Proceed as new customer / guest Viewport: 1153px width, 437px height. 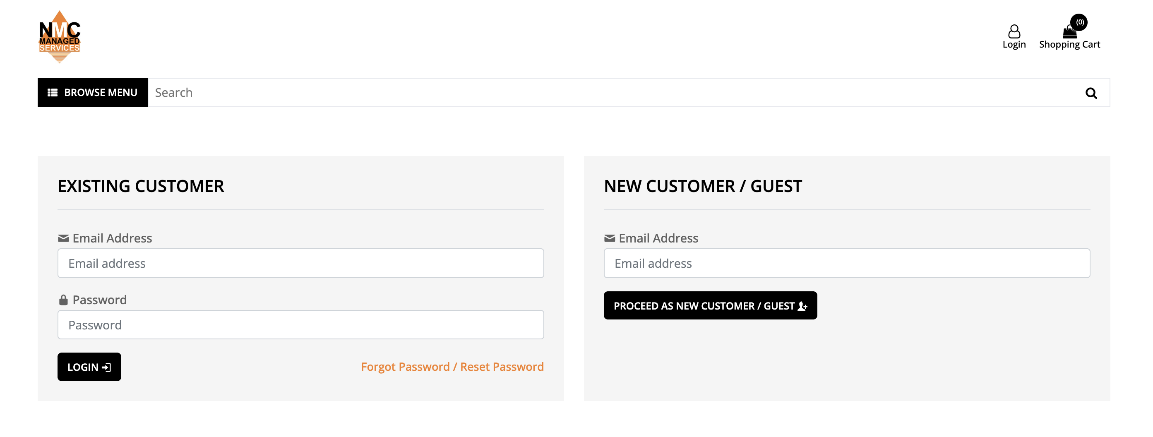710,306
